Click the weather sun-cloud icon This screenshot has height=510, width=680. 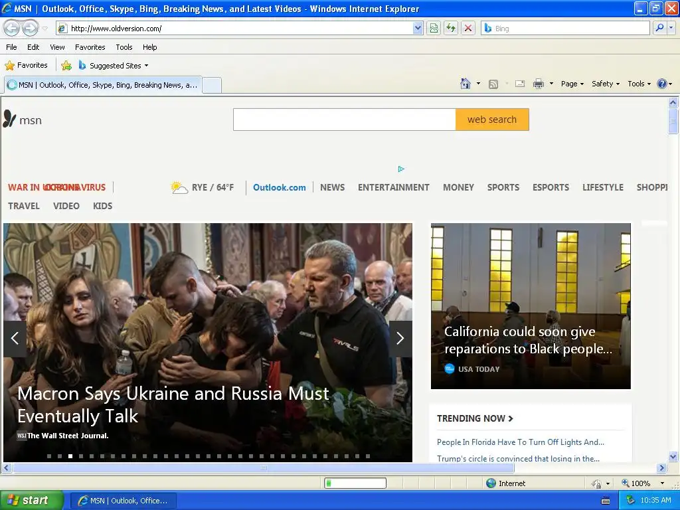[x=179, y=187]
